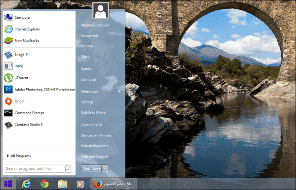Launch the IMVU icon

pyautogui.click(x=8, y=66)
